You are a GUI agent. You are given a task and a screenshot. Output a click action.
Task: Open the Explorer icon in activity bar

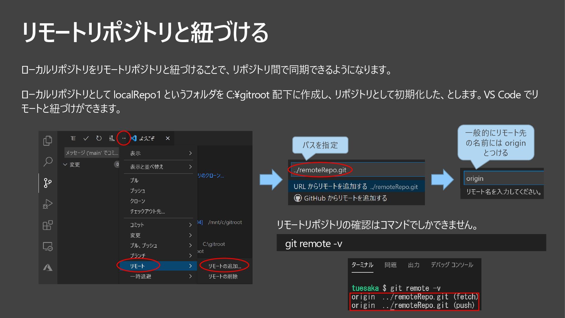[x=48, y=140]
